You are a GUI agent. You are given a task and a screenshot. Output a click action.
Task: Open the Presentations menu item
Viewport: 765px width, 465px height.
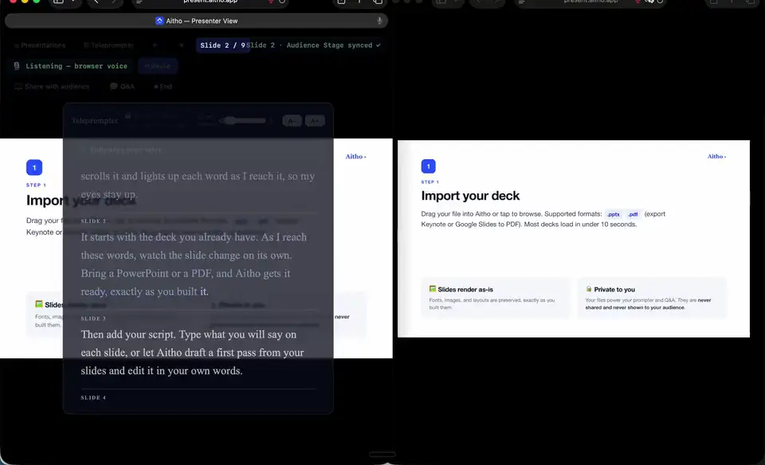click(40, 45)
